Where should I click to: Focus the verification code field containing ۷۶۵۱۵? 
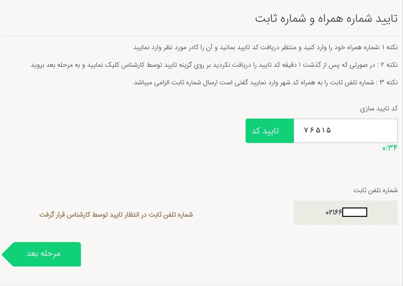click(x=346, y=131)
